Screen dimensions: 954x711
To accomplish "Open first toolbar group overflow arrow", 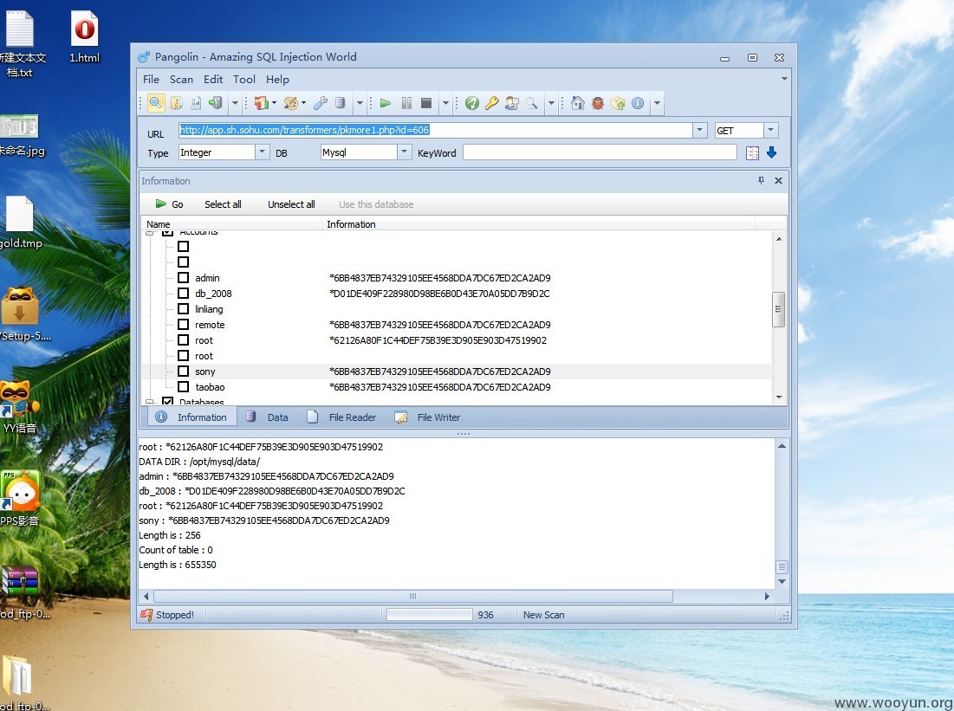I will click(x=235, y=103).
